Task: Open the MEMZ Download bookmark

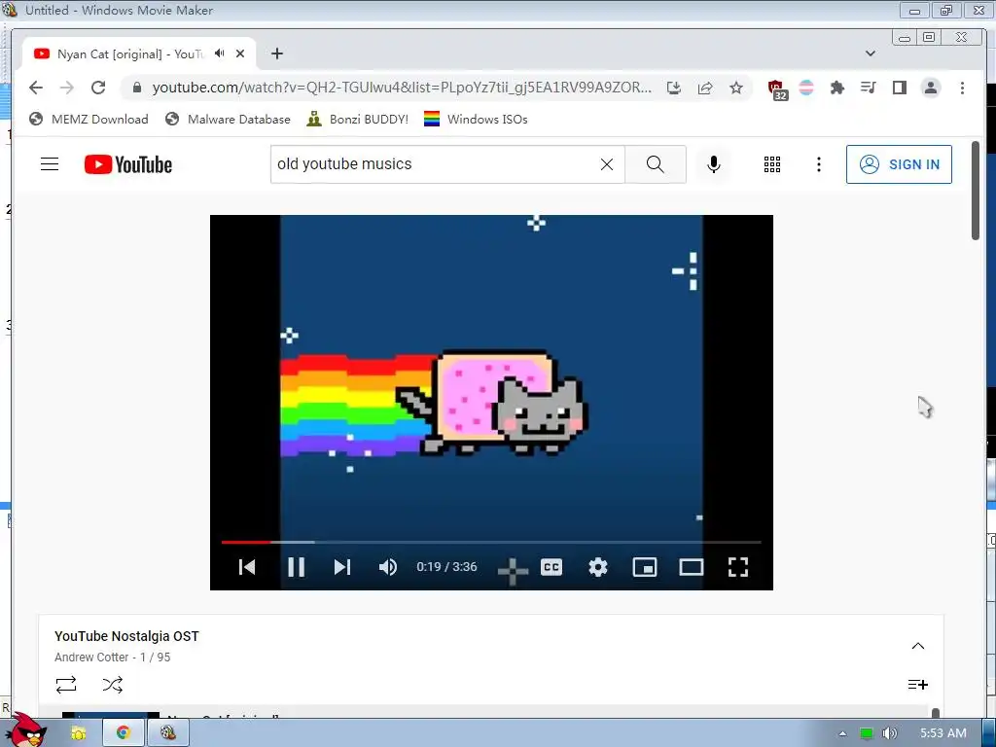Action: coord(89,120)
